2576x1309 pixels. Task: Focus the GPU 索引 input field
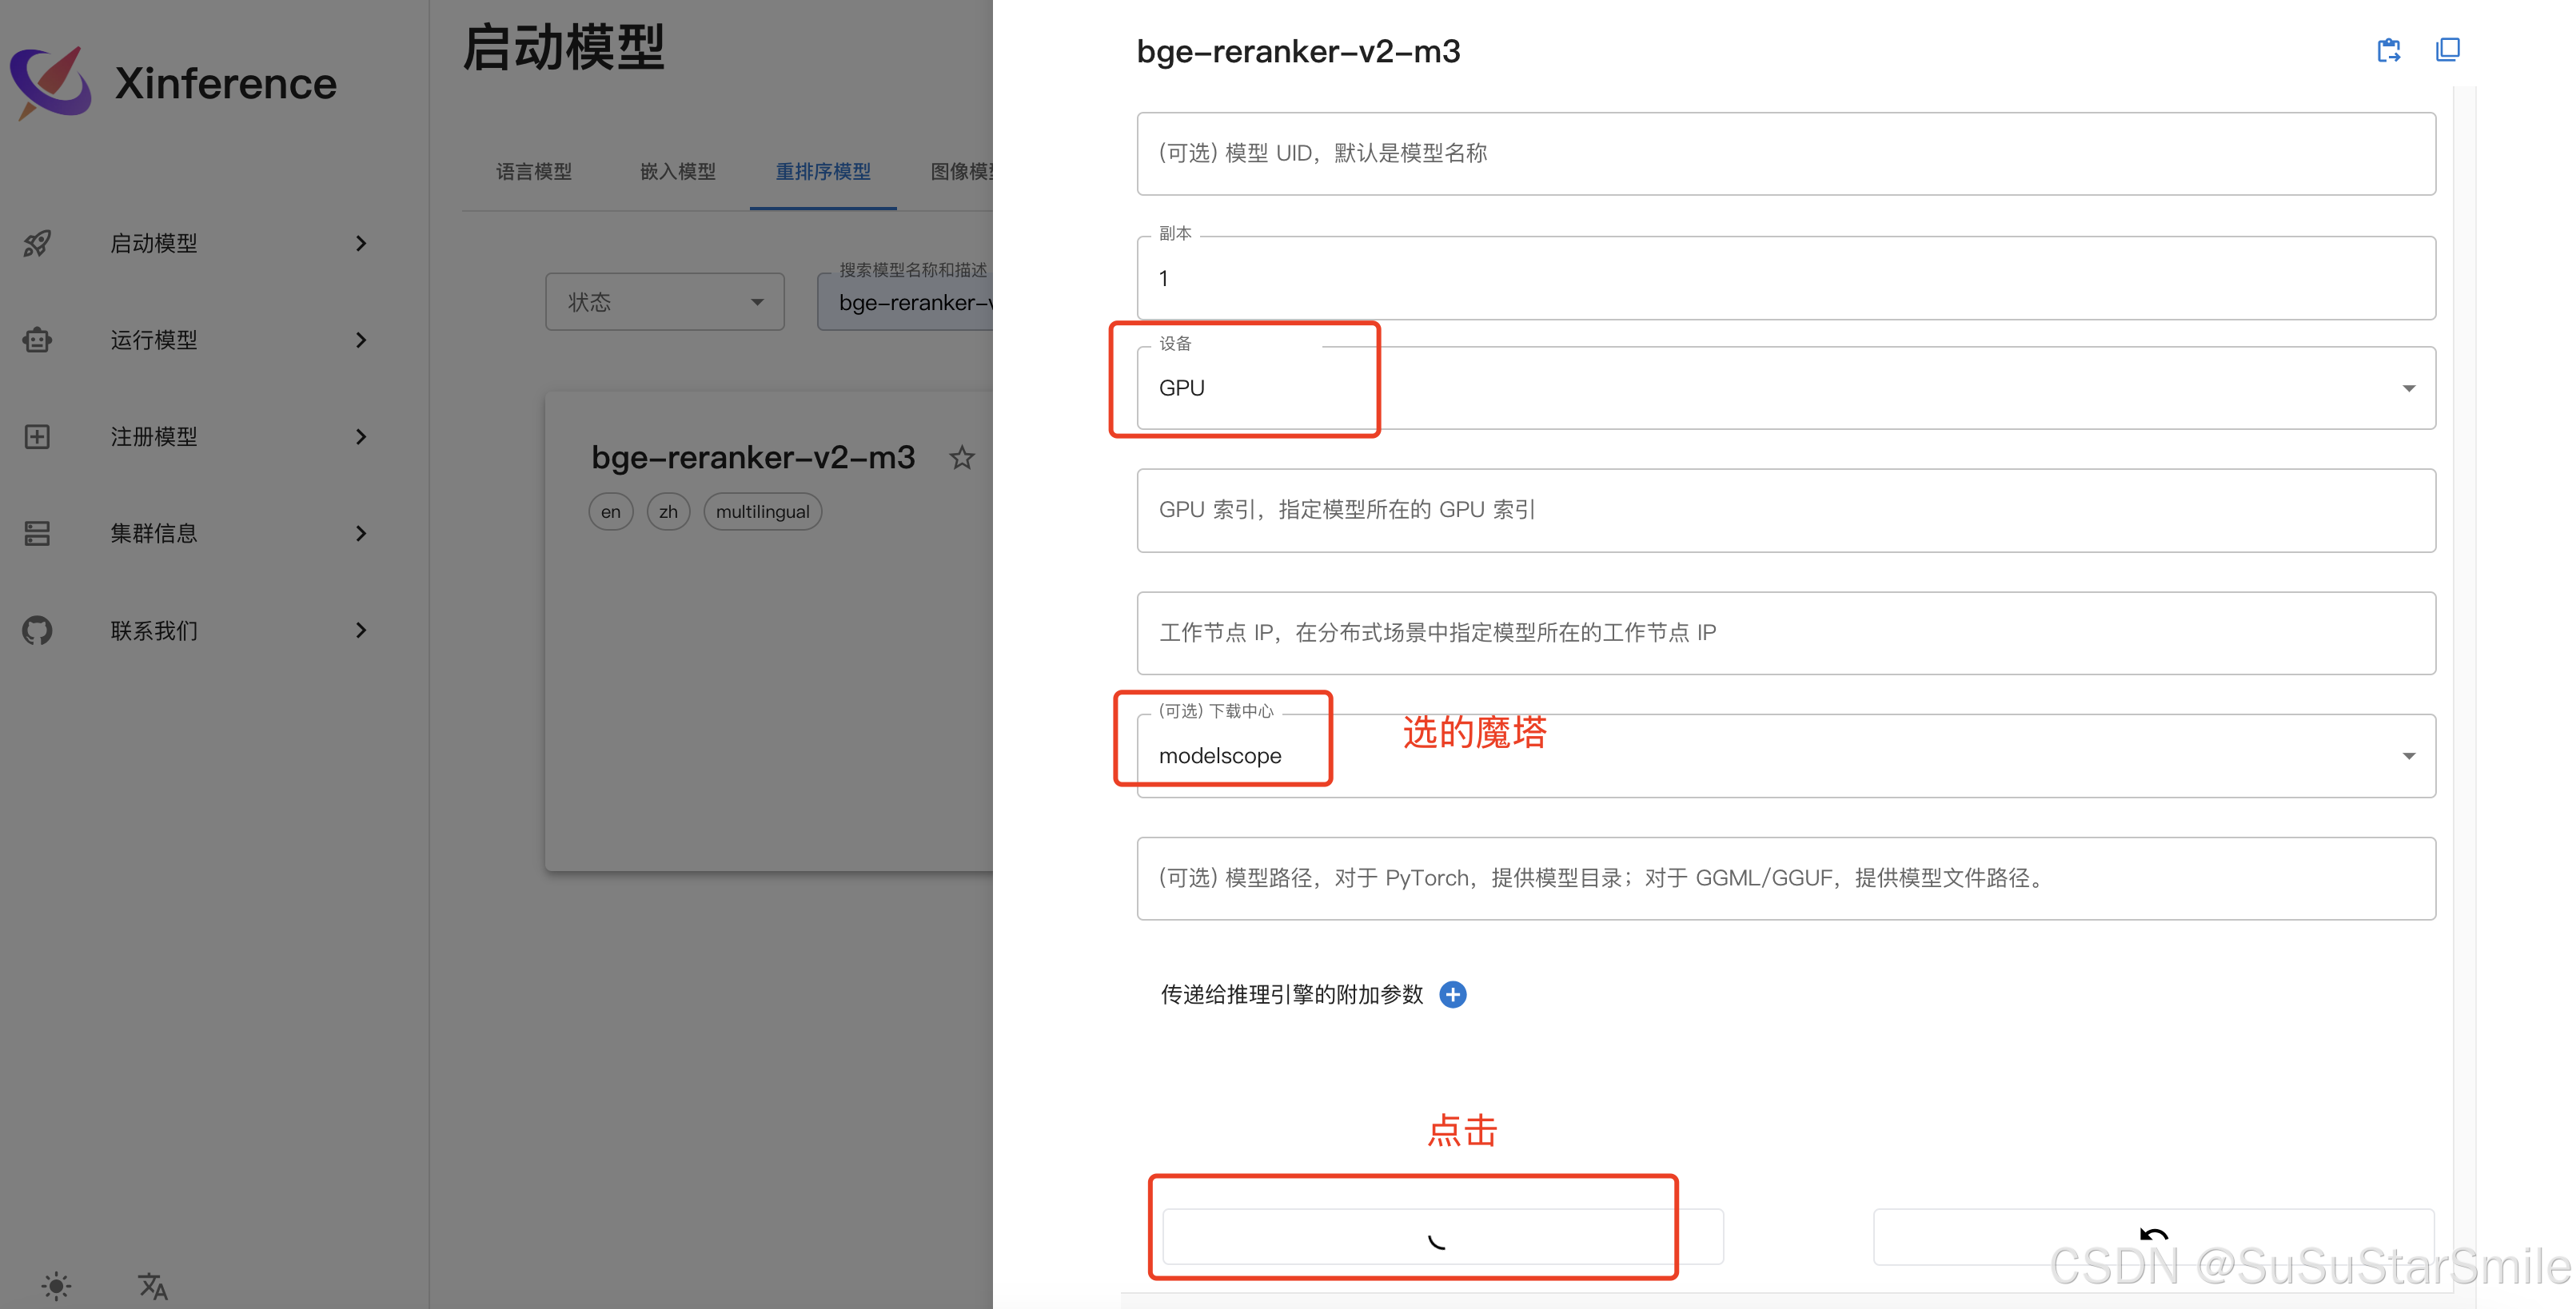pos(1786,511)
